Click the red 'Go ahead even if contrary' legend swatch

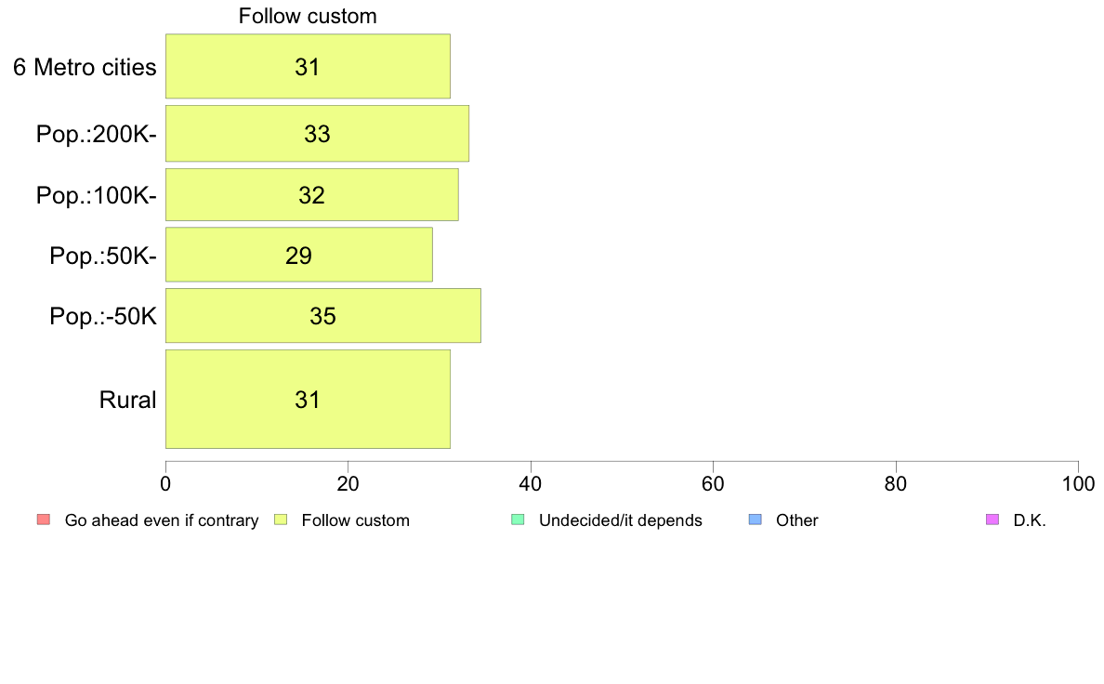pyautogui.click(x=44, y=520)
